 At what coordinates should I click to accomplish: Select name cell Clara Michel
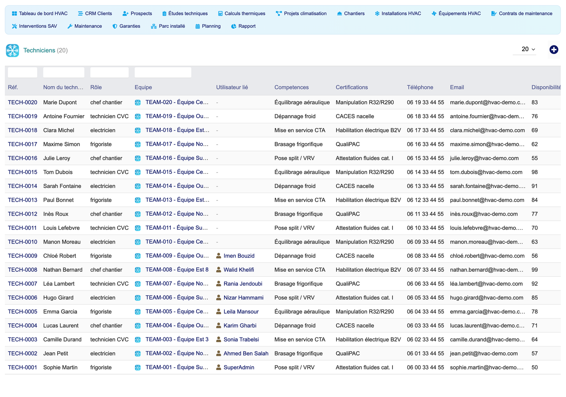pos(59,130)
